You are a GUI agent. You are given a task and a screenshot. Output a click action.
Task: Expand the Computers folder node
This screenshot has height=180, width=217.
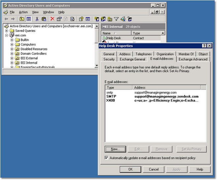coord(12,45)
